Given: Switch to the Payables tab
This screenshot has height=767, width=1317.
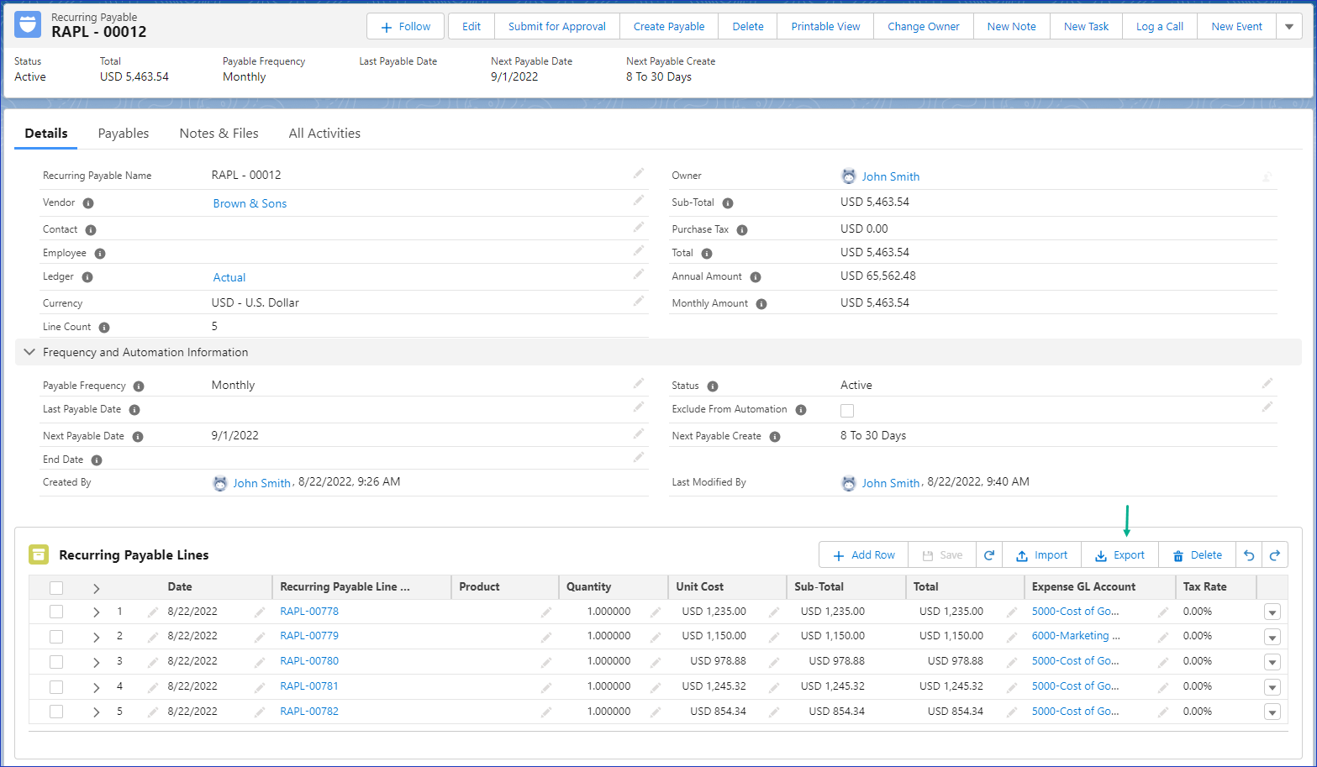Looking at the screenshot, I should pyautogui.click(x=123, y=133).
